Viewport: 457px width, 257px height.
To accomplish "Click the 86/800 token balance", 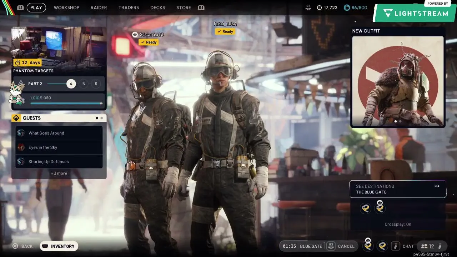I will 359,7.
